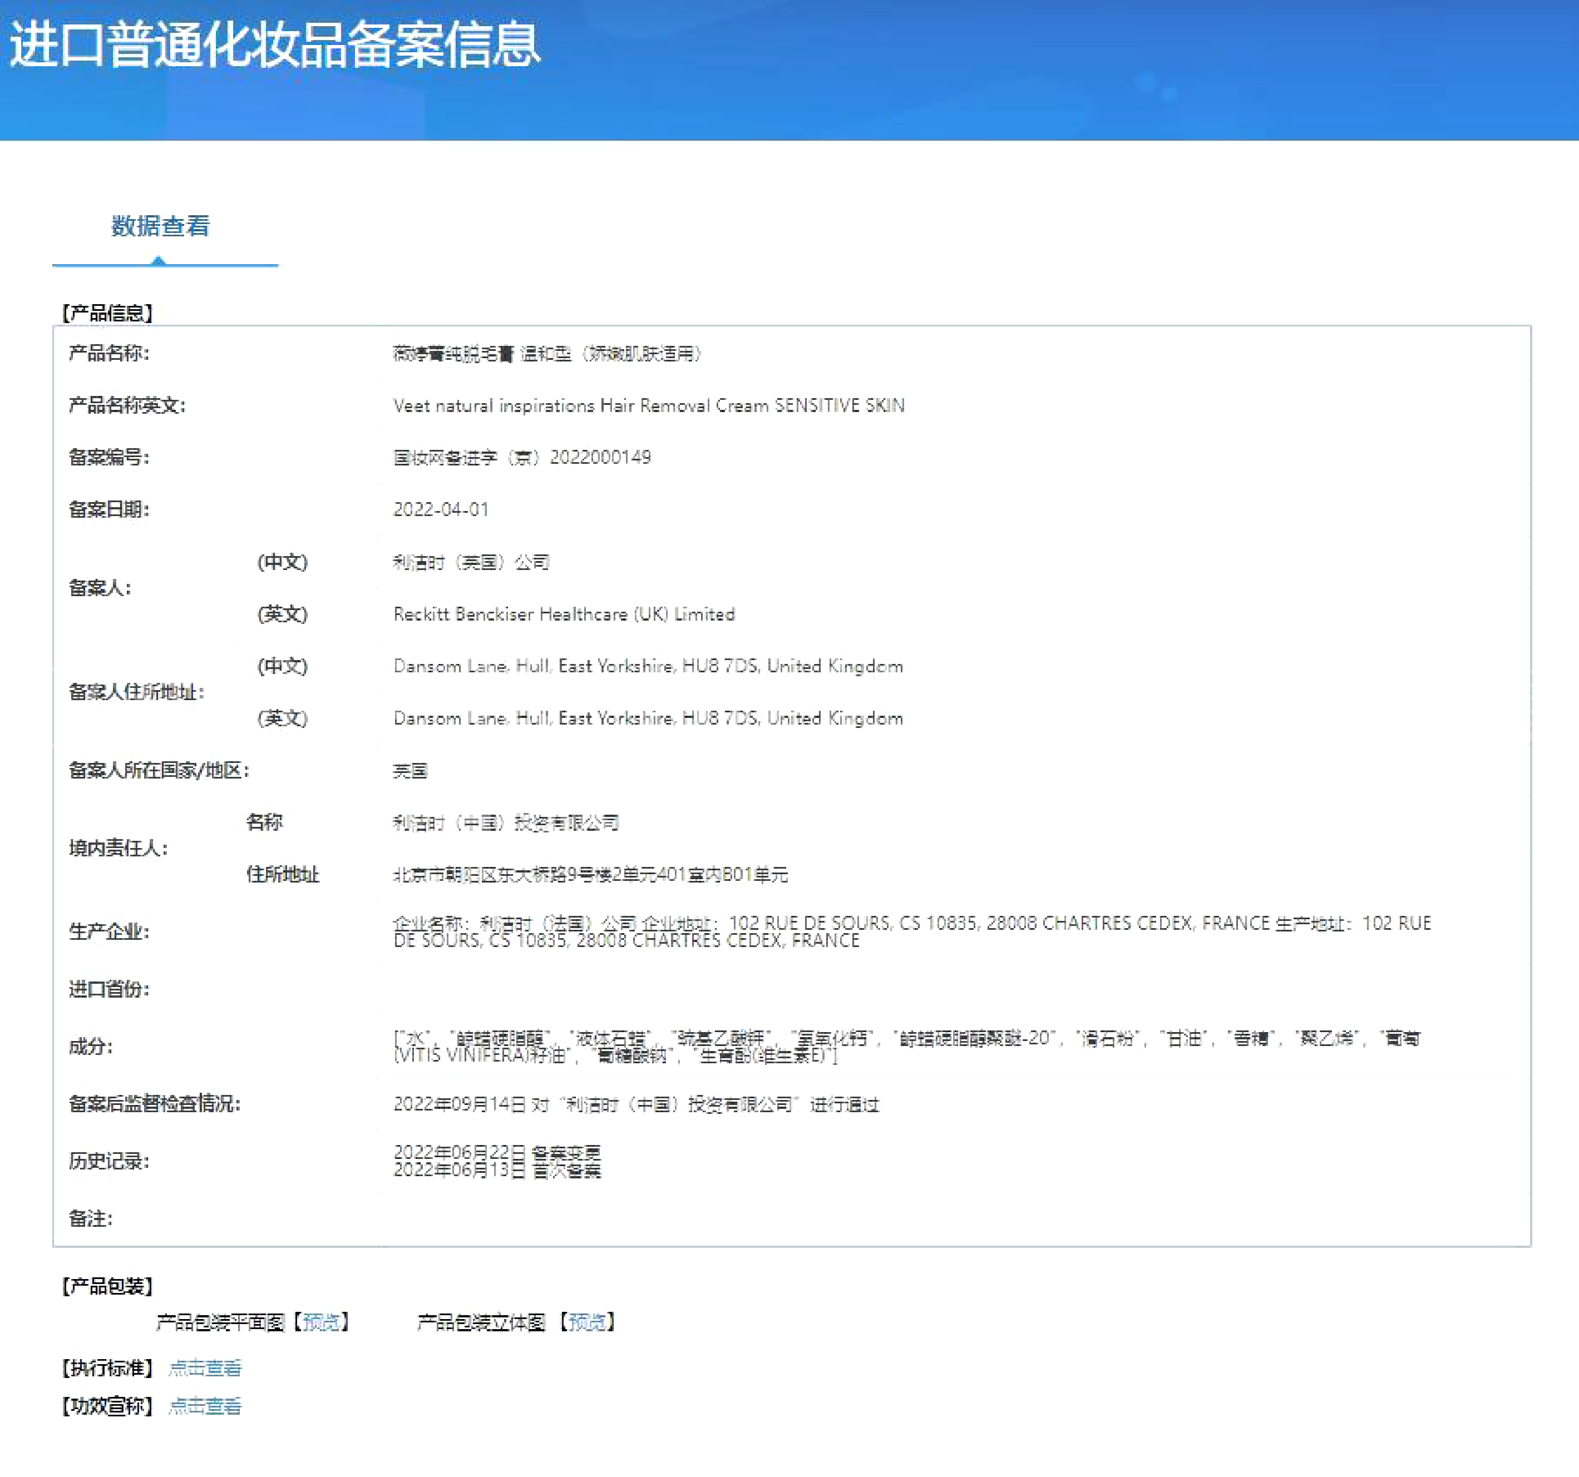Viewport: 1579px width, 1477px height.
Task: Click the Veet English product name text
Action: click(648, 405)
